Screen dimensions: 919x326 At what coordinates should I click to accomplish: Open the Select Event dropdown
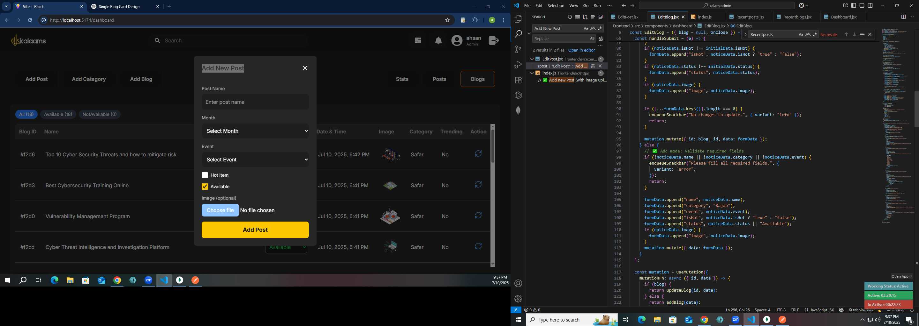pyautogui.click(x=255, y=160)
